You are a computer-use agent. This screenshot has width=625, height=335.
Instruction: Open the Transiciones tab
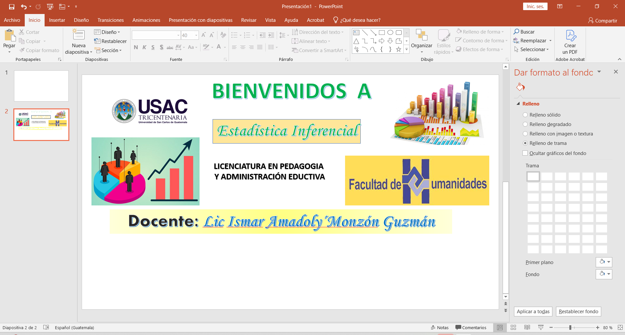point(110,20)
